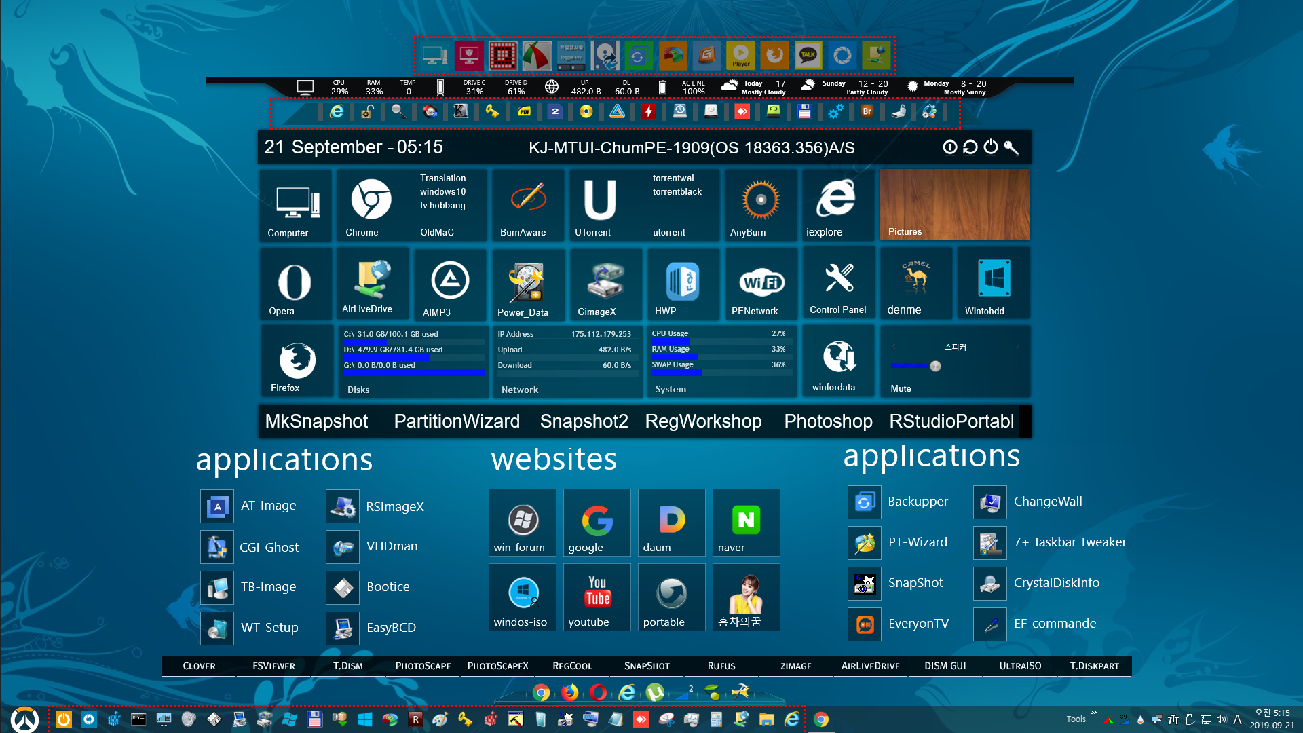Image resolution: width=1303 pixels, height=733 pixels.
Task: Open 7+ Taskbar Tweaker
Action: (x=1051, y=543)
